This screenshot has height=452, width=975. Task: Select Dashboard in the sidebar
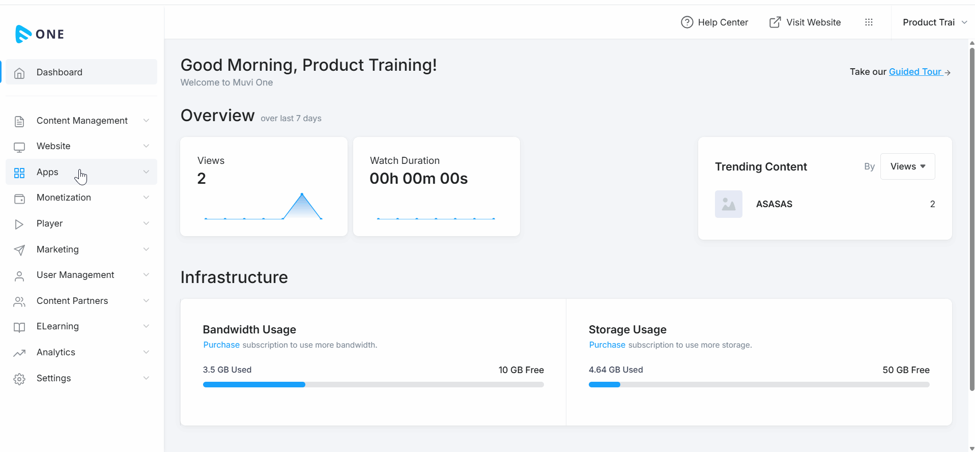(x=81, y=72)
